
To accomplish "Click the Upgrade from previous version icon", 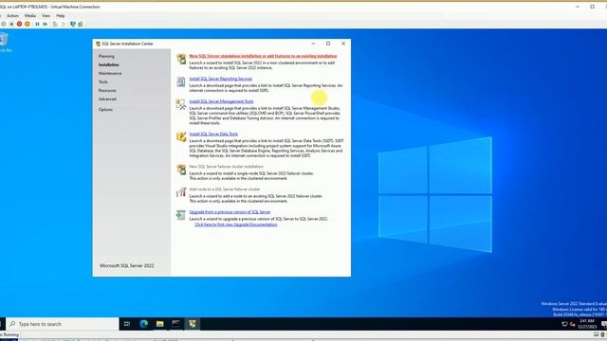I will (181, 215).
